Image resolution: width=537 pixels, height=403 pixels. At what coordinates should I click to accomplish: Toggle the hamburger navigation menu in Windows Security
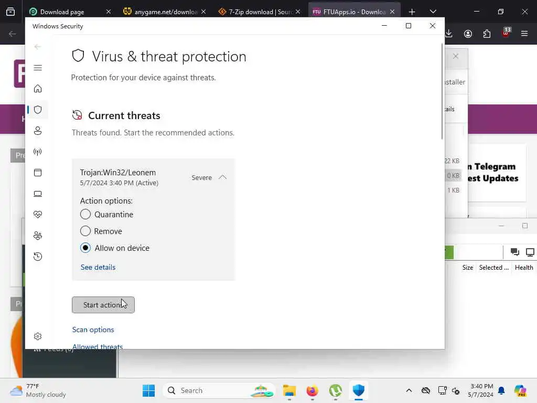tap(38, 68)
